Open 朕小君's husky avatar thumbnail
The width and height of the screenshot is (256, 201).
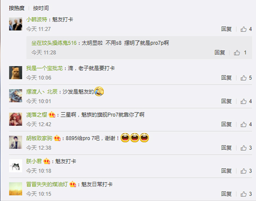15,166
